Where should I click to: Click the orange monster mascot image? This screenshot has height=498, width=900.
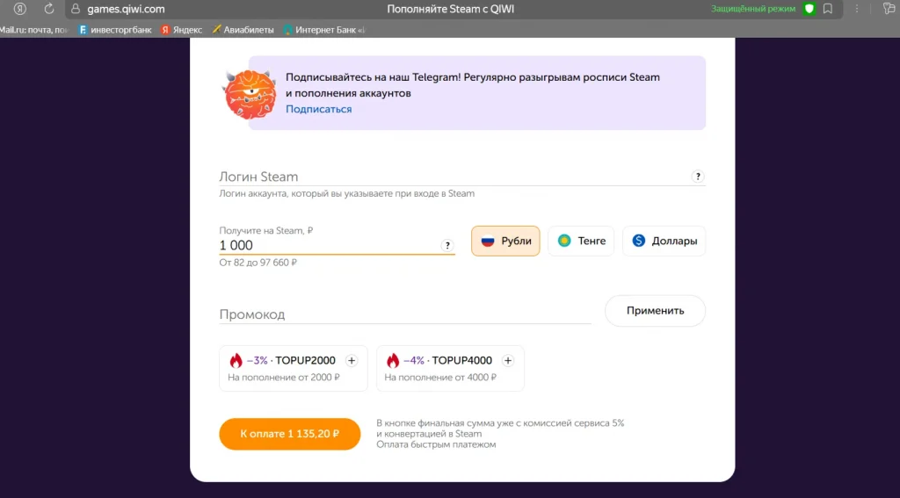click(x=249, y=93)
